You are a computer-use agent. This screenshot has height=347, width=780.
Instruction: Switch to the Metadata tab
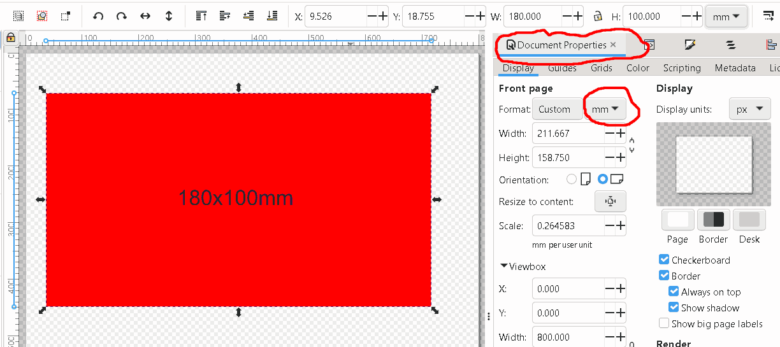735,67
